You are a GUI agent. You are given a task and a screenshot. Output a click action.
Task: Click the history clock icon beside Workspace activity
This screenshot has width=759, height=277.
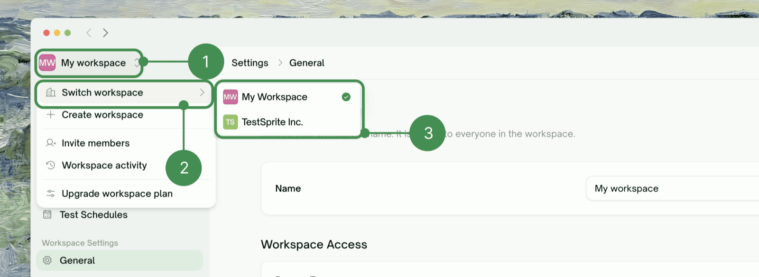(x=51, y=165)
